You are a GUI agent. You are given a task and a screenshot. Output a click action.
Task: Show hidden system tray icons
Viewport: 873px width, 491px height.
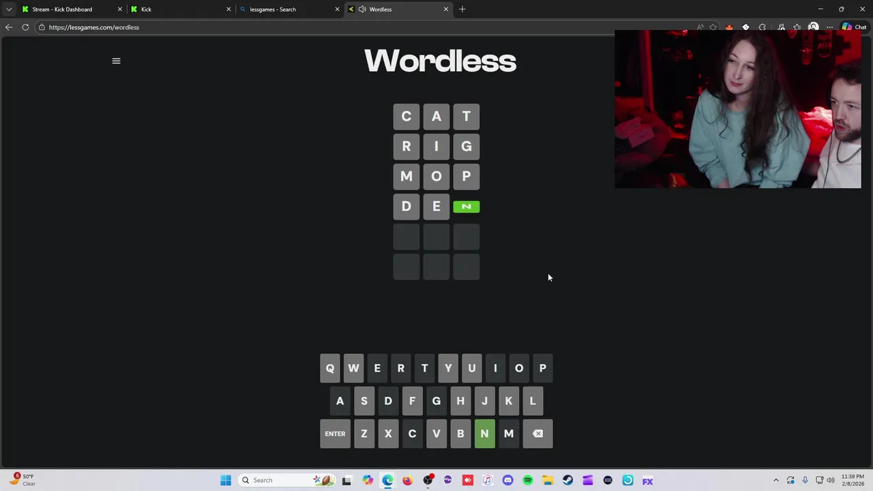point(775,480)
